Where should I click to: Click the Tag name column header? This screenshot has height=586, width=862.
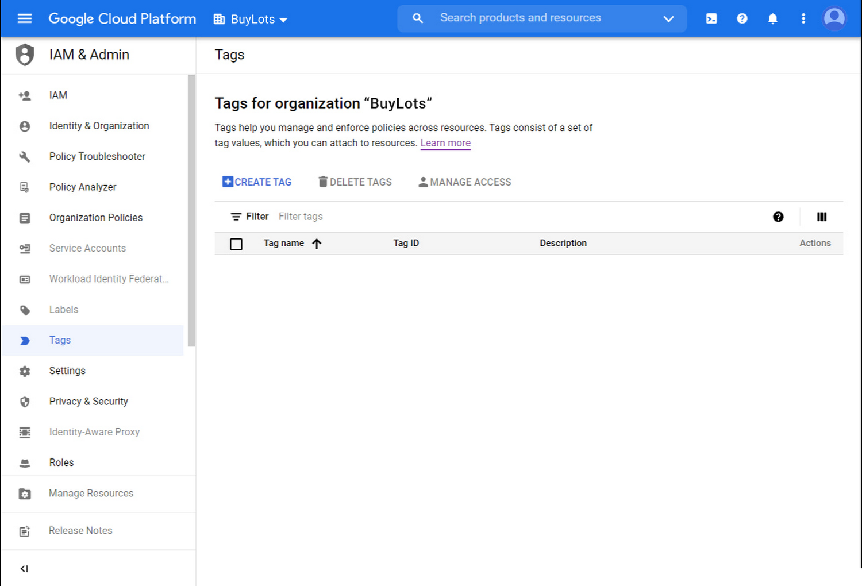[x=283, y=243]
